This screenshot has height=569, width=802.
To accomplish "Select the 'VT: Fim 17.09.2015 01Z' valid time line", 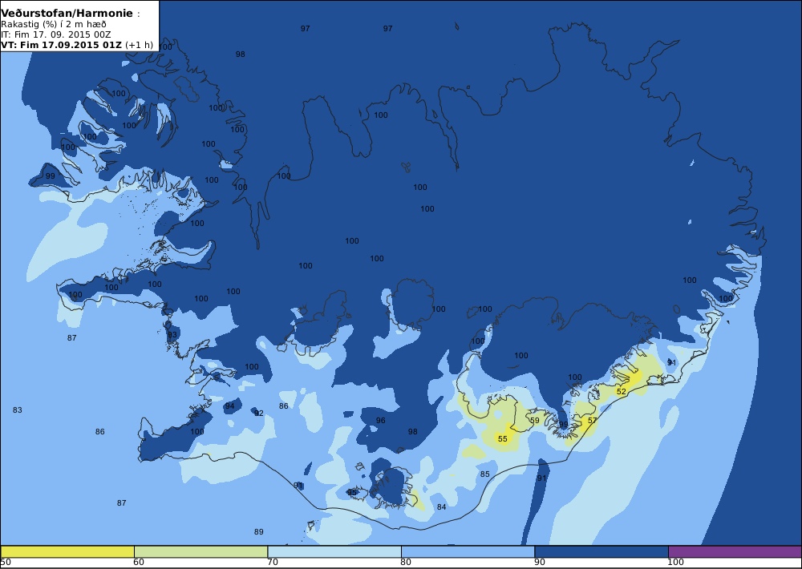I will coord(77,44).
